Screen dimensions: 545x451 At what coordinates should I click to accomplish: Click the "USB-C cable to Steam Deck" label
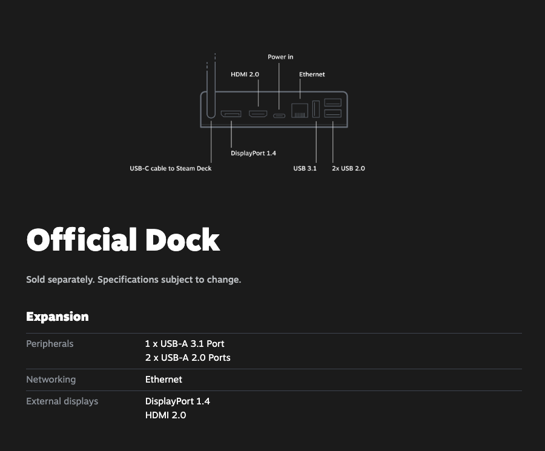tap(171, 168)
